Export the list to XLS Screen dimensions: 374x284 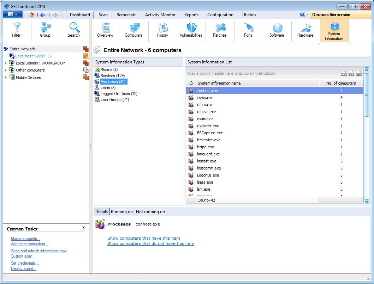coord(351,73)
